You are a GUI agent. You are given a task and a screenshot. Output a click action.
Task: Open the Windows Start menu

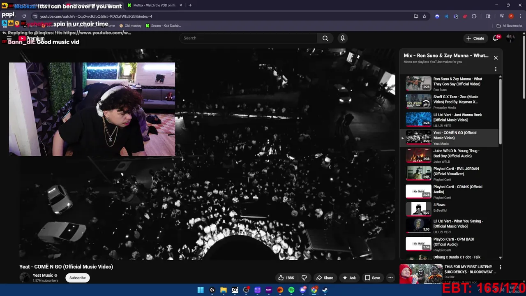click(201, 290)
